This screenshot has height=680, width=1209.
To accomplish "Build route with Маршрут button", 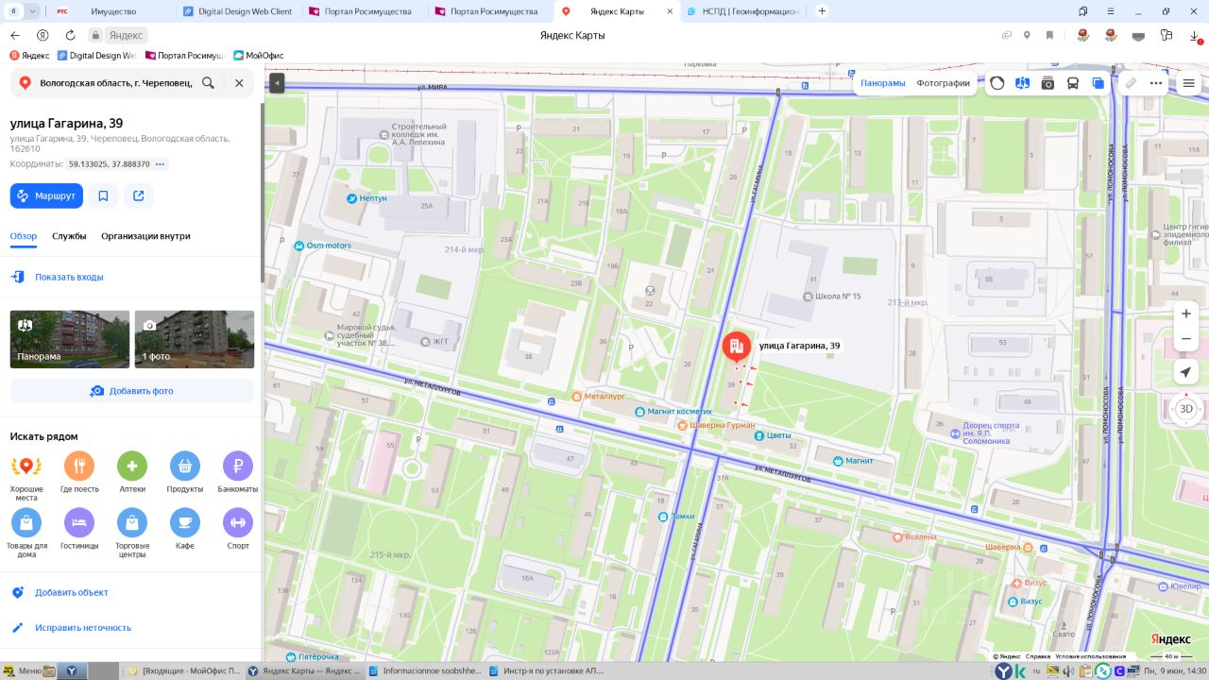I will [46, 195].
